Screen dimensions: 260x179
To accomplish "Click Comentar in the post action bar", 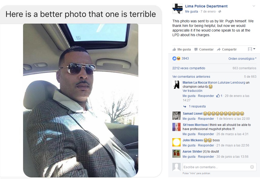I will 204,49.
